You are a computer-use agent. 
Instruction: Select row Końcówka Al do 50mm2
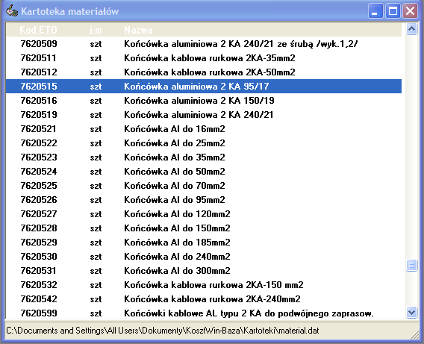coord(204,172)
